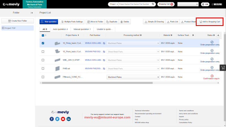Viewport: 226px width, 127px height.
Task: Copy part number of 10_FAsm_basic row
Action: [x=104, y=52]
